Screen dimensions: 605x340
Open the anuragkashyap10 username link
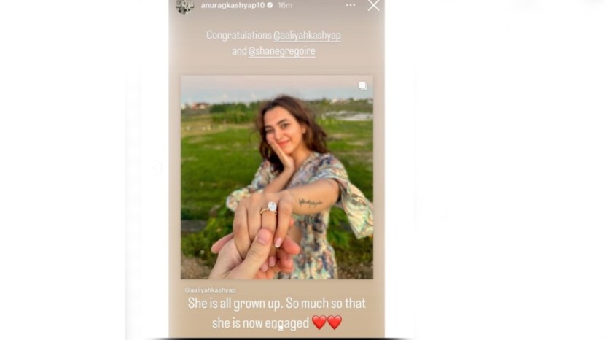[233, 5]
